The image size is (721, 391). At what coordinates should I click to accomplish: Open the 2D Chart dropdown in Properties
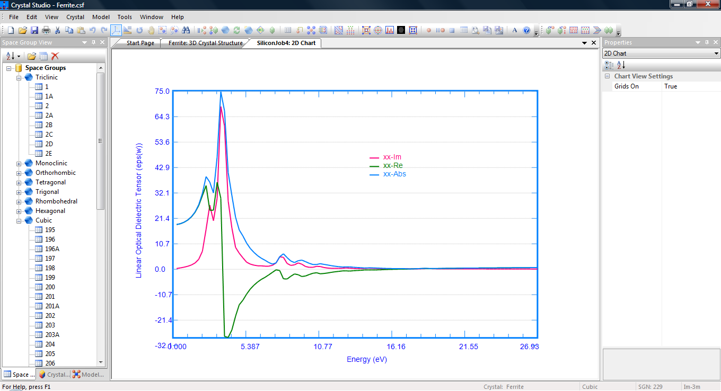pos(716,54)
